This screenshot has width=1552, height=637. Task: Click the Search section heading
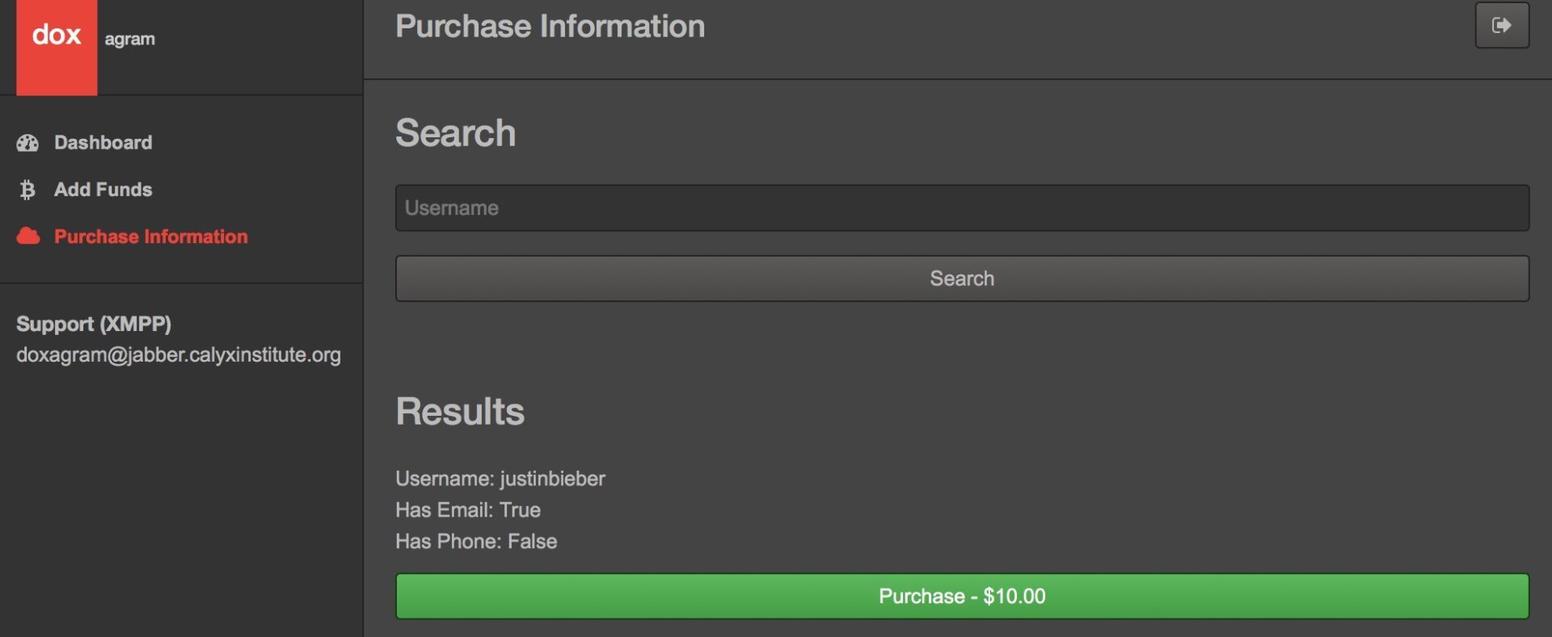(455, 133)
